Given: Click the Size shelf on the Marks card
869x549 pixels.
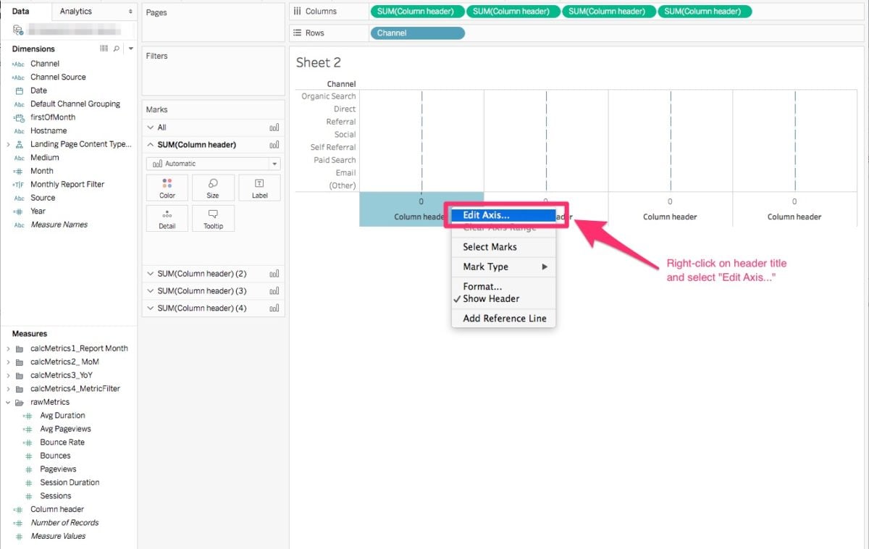Looking at the screenshot, I should pos(213,187).
